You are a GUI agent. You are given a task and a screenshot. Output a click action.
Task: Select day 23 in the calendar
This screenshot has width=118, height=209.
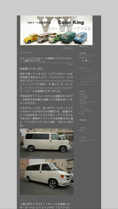click(89, 82)
